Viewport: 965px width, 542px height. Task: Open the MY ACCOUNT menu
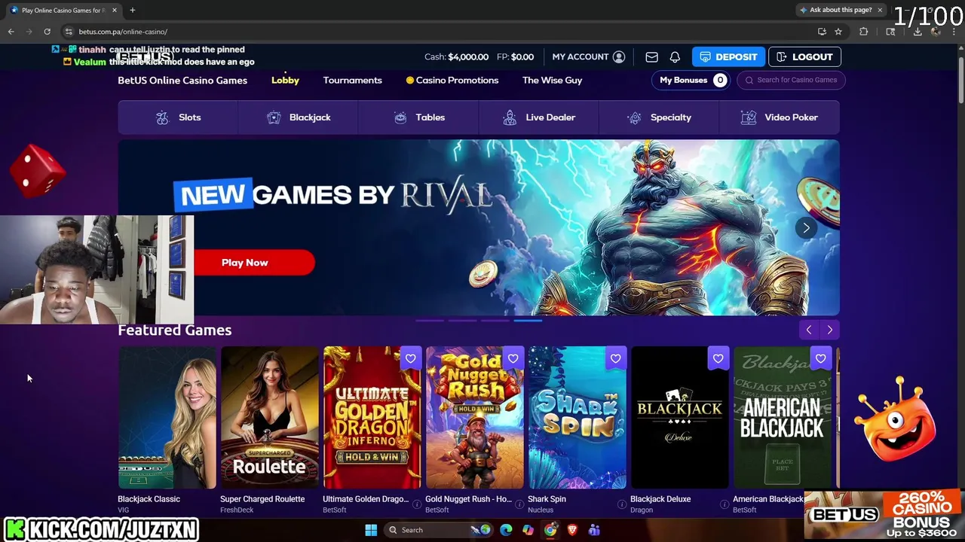[588, 57]
